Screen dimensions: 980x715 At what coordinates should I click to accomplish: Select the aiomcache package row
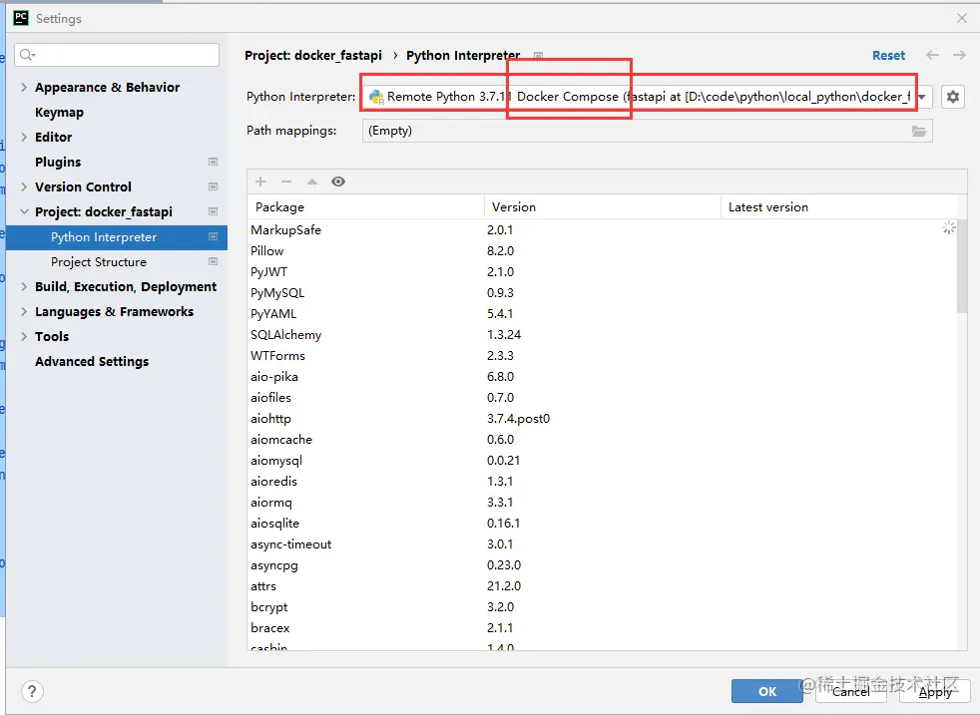point(602,439)
